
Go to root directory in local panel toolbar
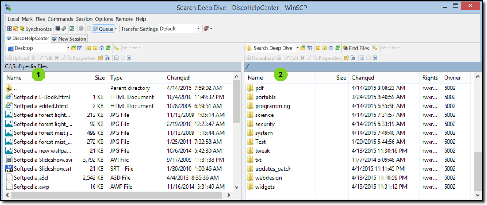point(95,48)
